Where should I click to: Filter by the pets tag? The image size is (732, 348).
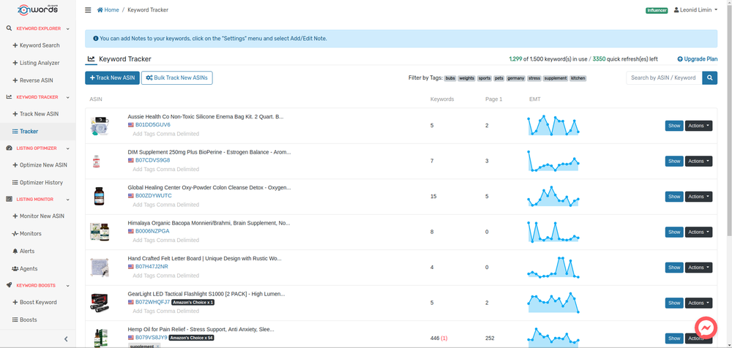(x=499, y=78)
